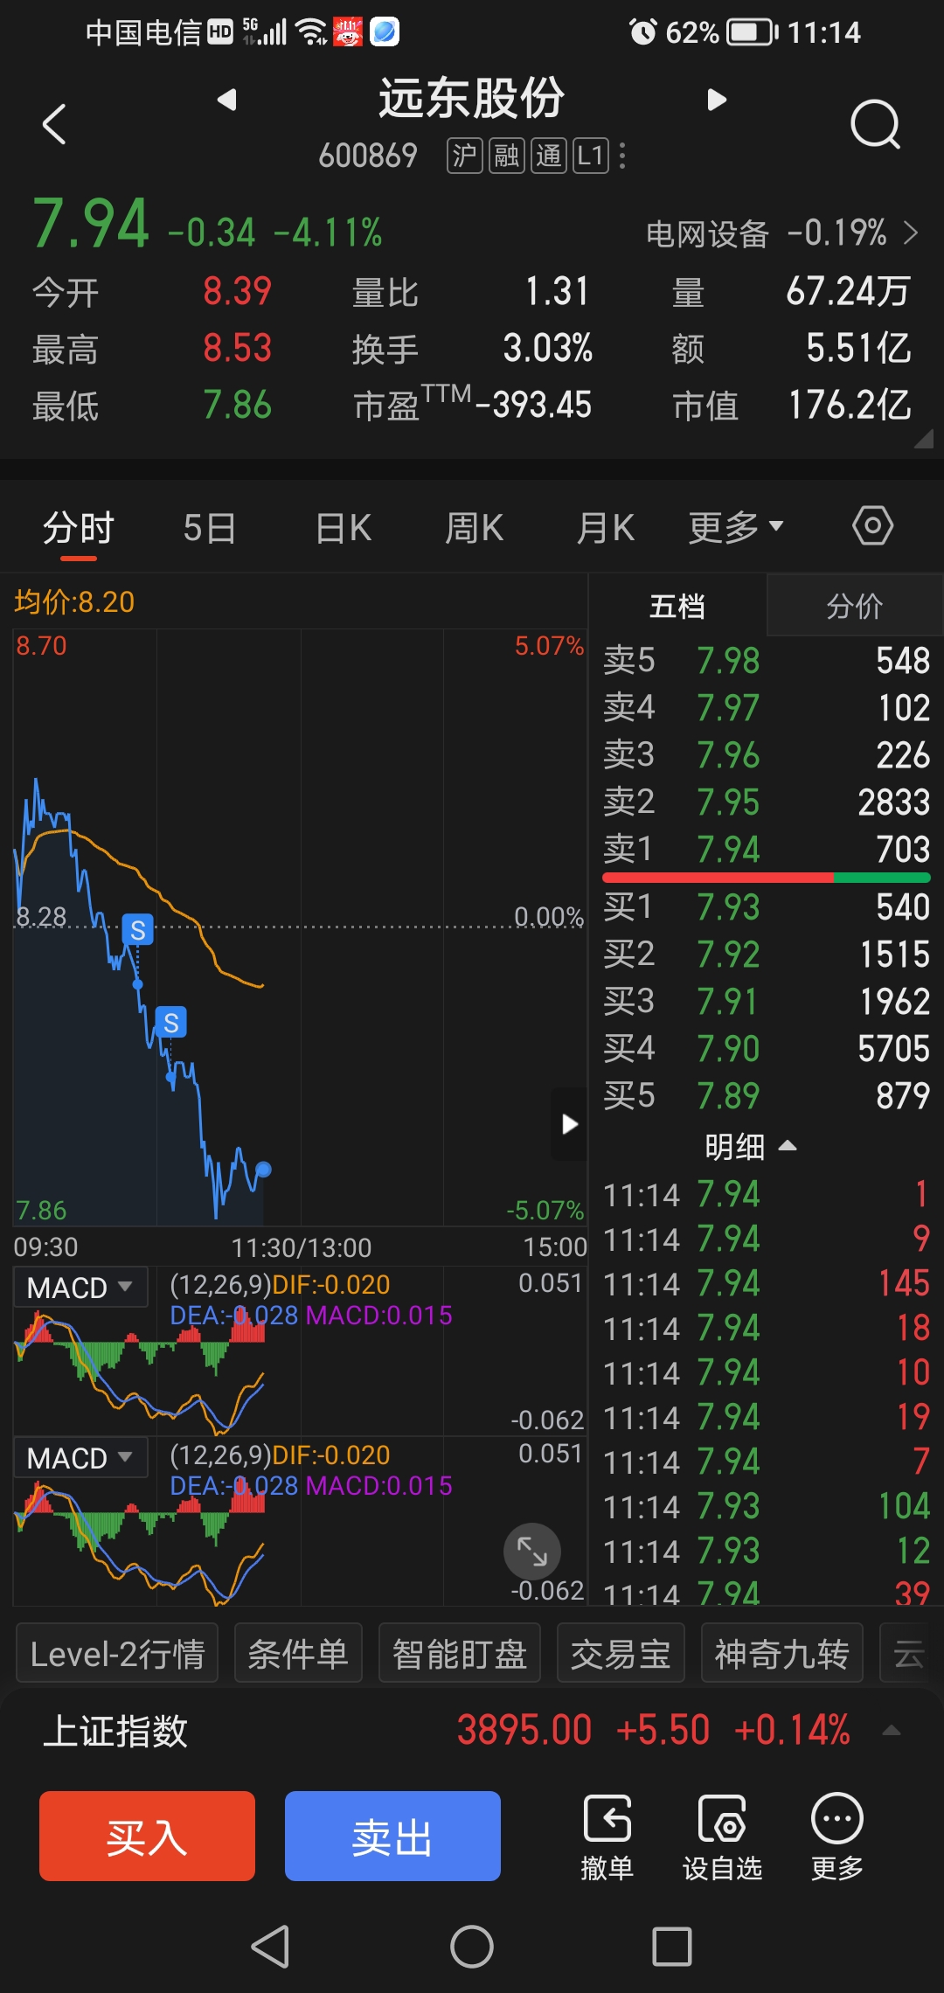Viewport: 944px width, 1993px height.
Task: Select the 分时 intraday tab
Action: click(79, 528)
